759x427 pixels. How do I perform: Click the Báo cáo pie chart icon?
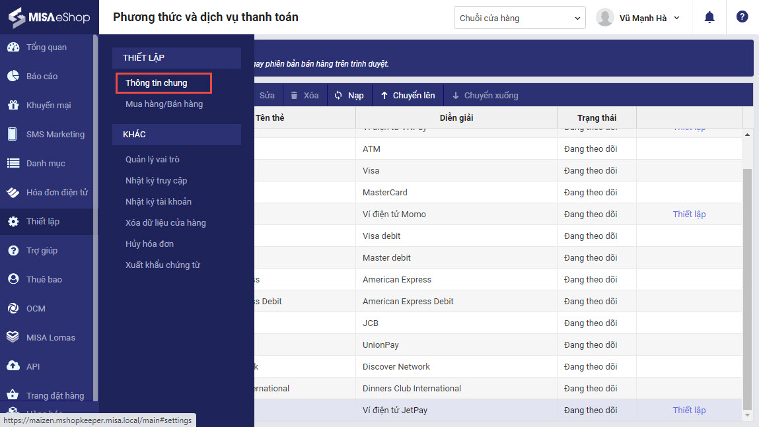pos(13,77)
